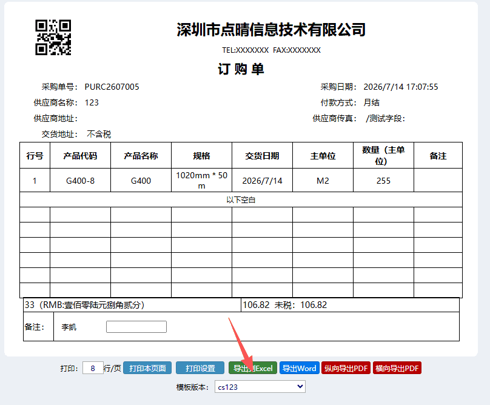This screenshot has width=490, height=405.
Task: Click the name 李凯 in remarks
Action: [x=69, y=327]
